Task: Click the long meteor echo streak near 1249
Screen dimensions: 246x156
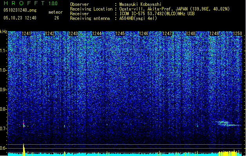Action: pyautogui.click(x=228, y=124)
